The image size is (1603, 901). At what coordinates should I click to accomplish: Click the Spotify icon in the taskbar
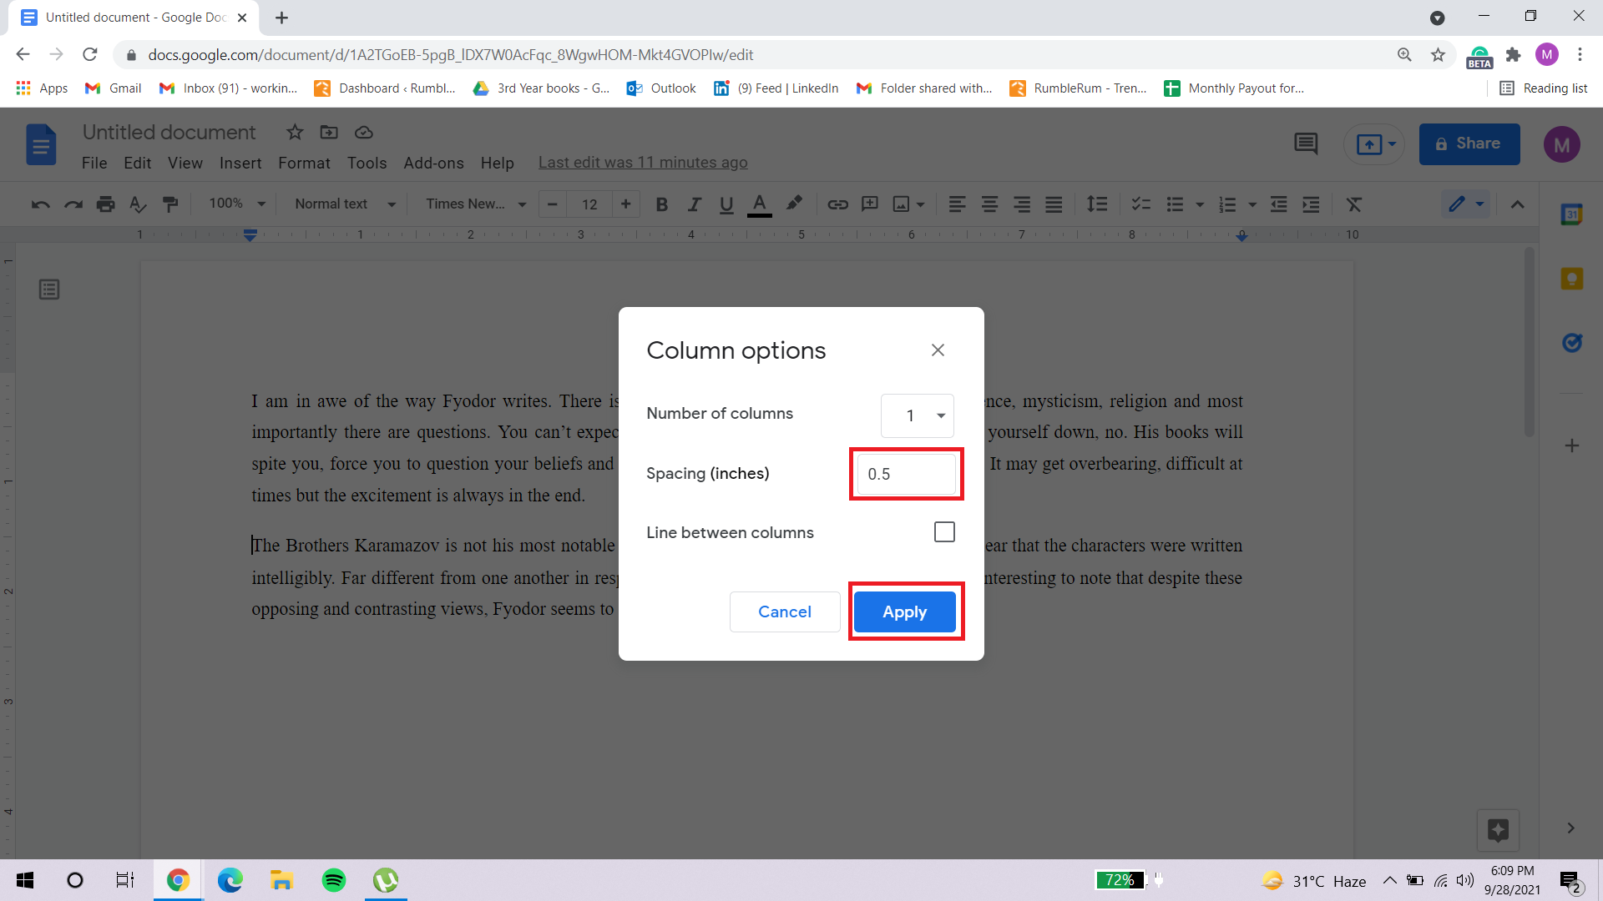pos(336,879)
